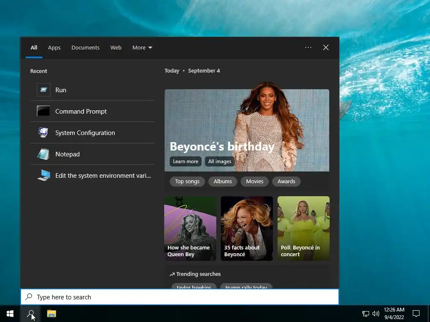Switch to the All tab
Image resolution: width=430 pixels, height=322 pixels.
[x=34, y=48]
